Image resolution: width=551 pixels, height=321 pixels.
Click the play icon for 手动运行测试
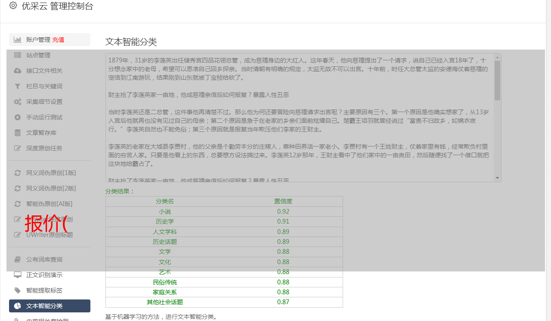click(x=18, y=117)
